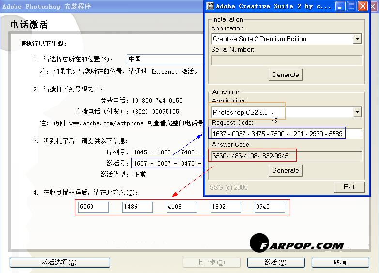The image size is (379, 273).
Task: Open the Installation Application dropdown arrow
Action: tap(357, 39)
